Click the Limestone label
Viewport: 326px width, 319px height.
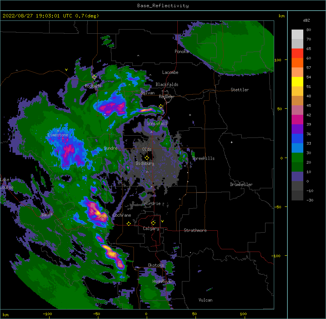click(x=58, y=135)
